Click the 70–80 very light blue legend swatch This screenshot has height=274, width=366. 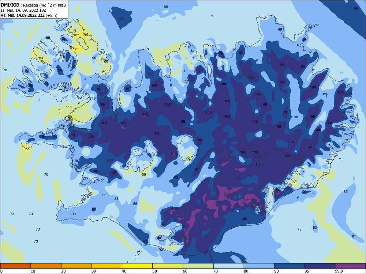pos(228,266)
